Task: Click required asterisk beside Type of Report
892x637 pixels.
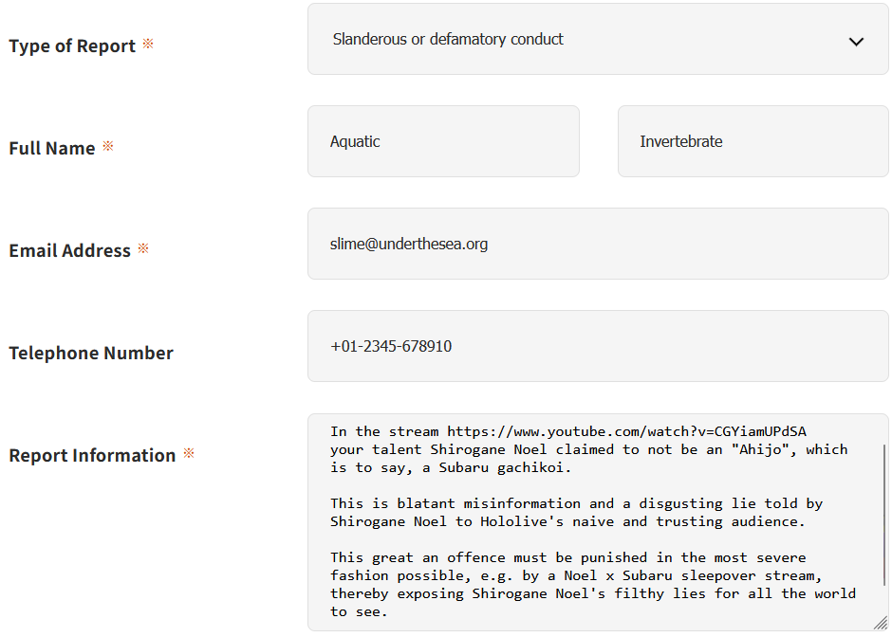Action: pyautogui.click(x=148, y=44)
